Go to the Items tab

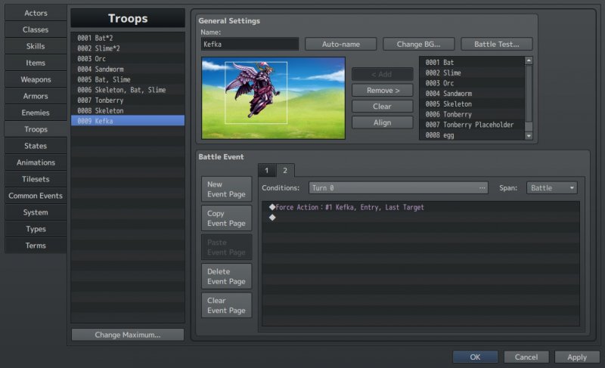36,63
